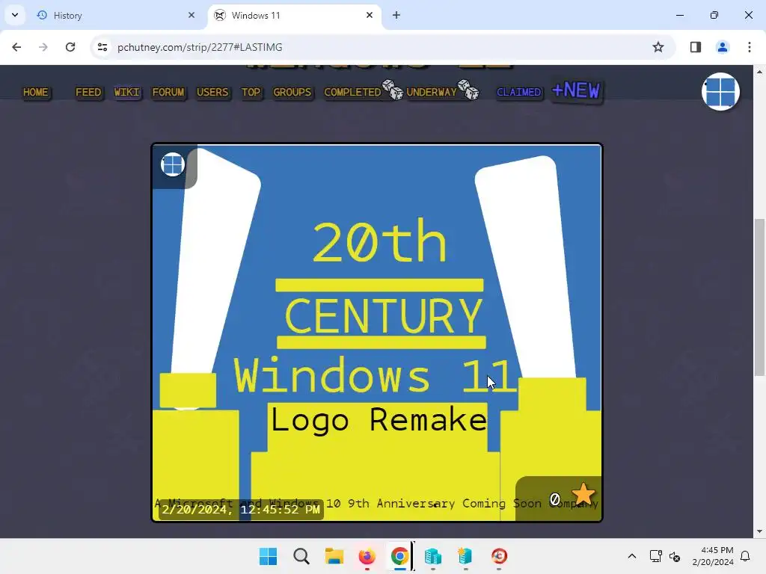Click the page's vertical scrollbar thumb
The width and height of the screenshot is (766, 574).
[759, 297]
